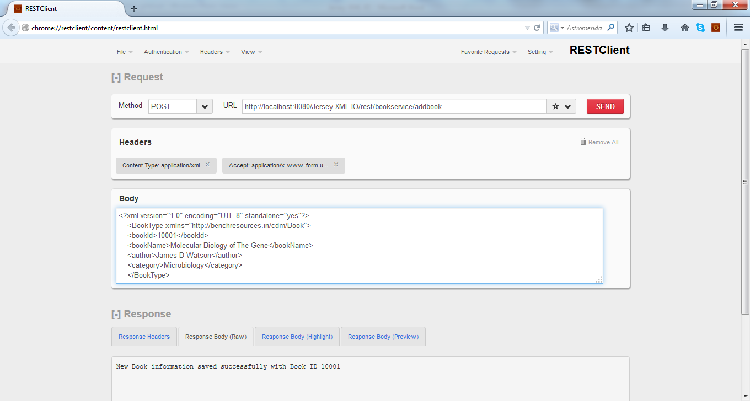This screenshot has height=401, width=750.
Task: Click the download arrow icon
Action: [x=665, y=27]
